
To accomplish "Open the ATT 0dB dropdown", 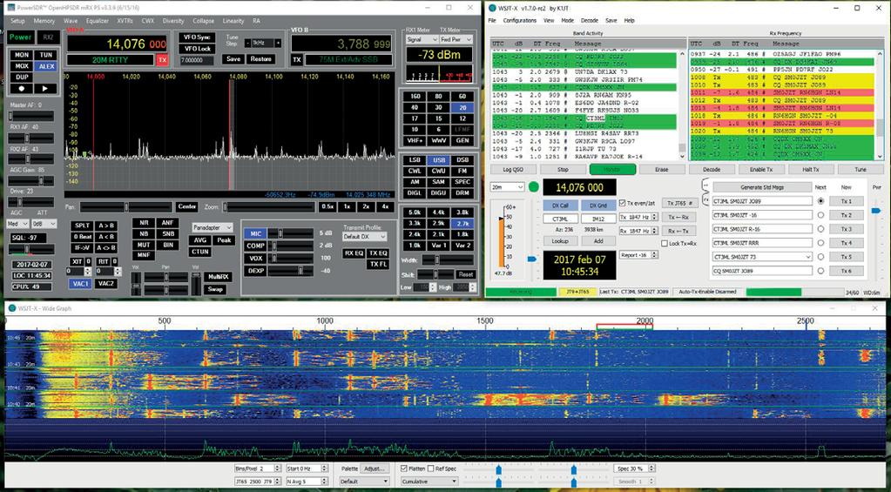I will [x=44, y=224].
